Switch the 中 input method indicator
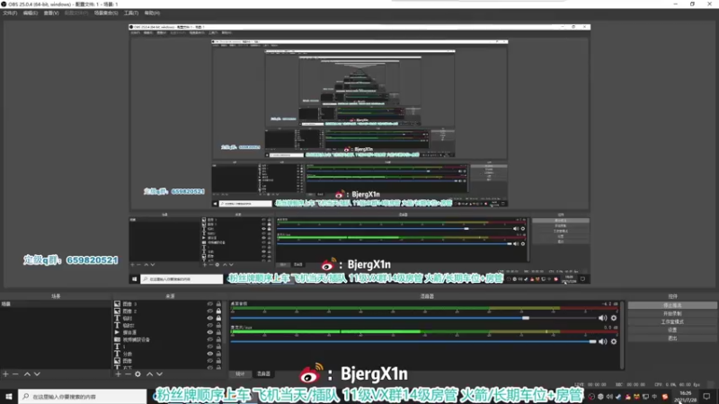The image size is (719, 404). coord(655,397)
